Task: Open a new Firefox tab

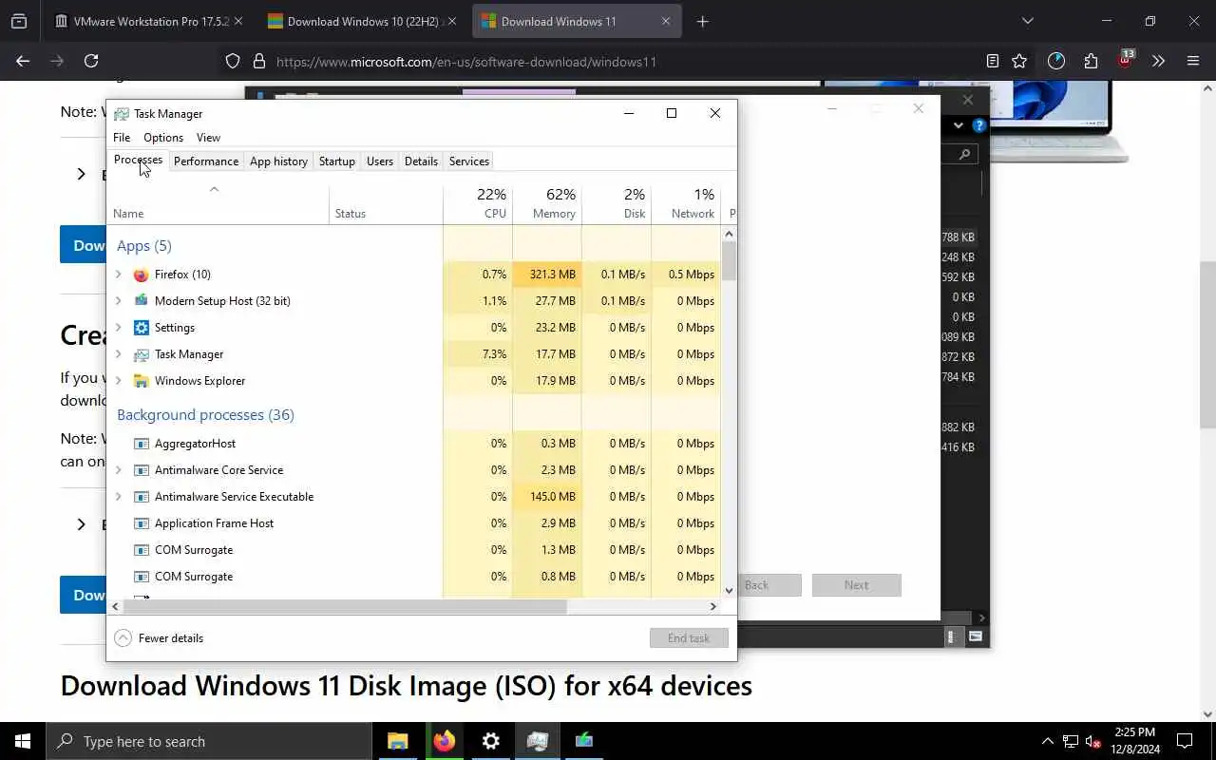Action: click(702, 21)
